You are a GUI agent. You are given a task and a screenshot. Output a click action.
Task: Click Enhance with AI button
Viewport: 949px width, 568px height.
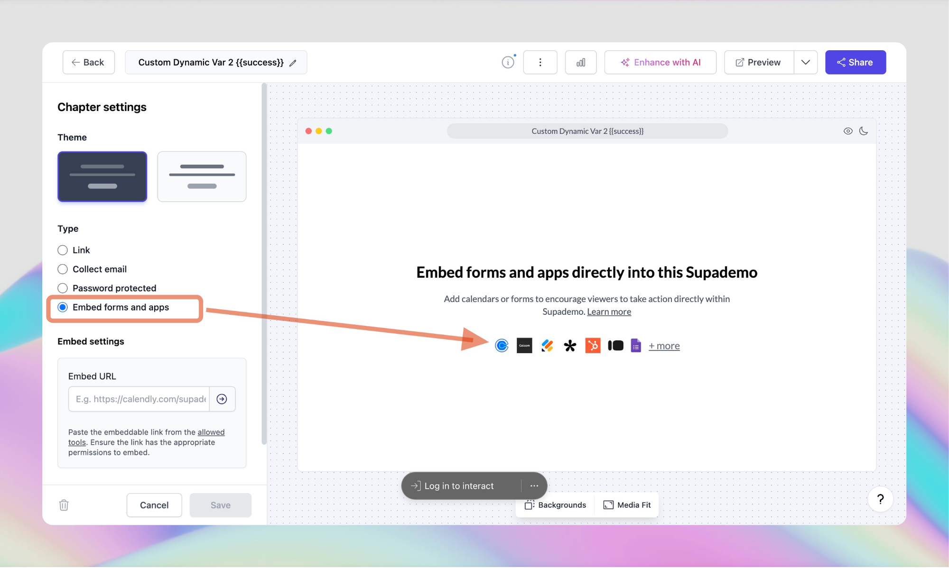[x=660, y=62]
